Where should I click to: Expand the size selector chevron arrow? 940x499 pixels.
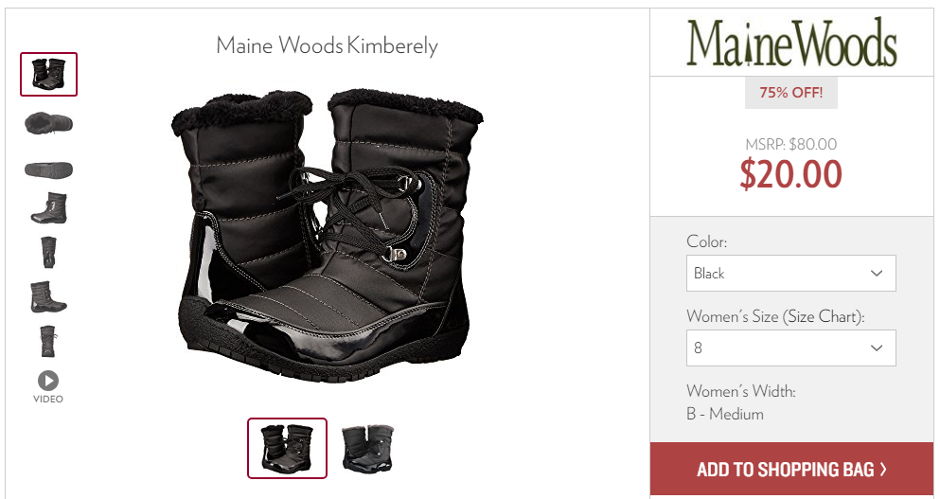pos(877,348)
